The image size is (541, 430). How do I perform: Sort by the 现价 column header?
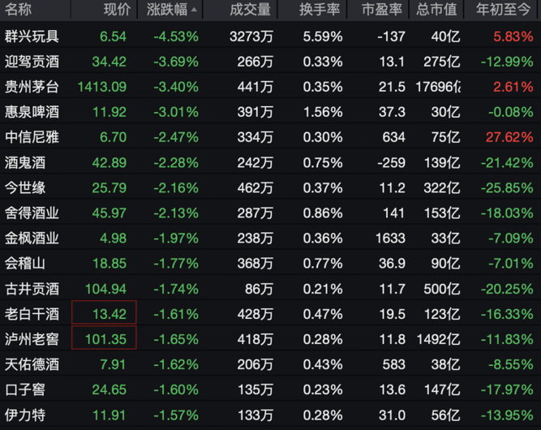(x=116, y=10)
